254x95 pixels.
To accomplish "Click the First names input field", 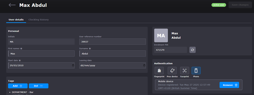I will pos(41,54).
